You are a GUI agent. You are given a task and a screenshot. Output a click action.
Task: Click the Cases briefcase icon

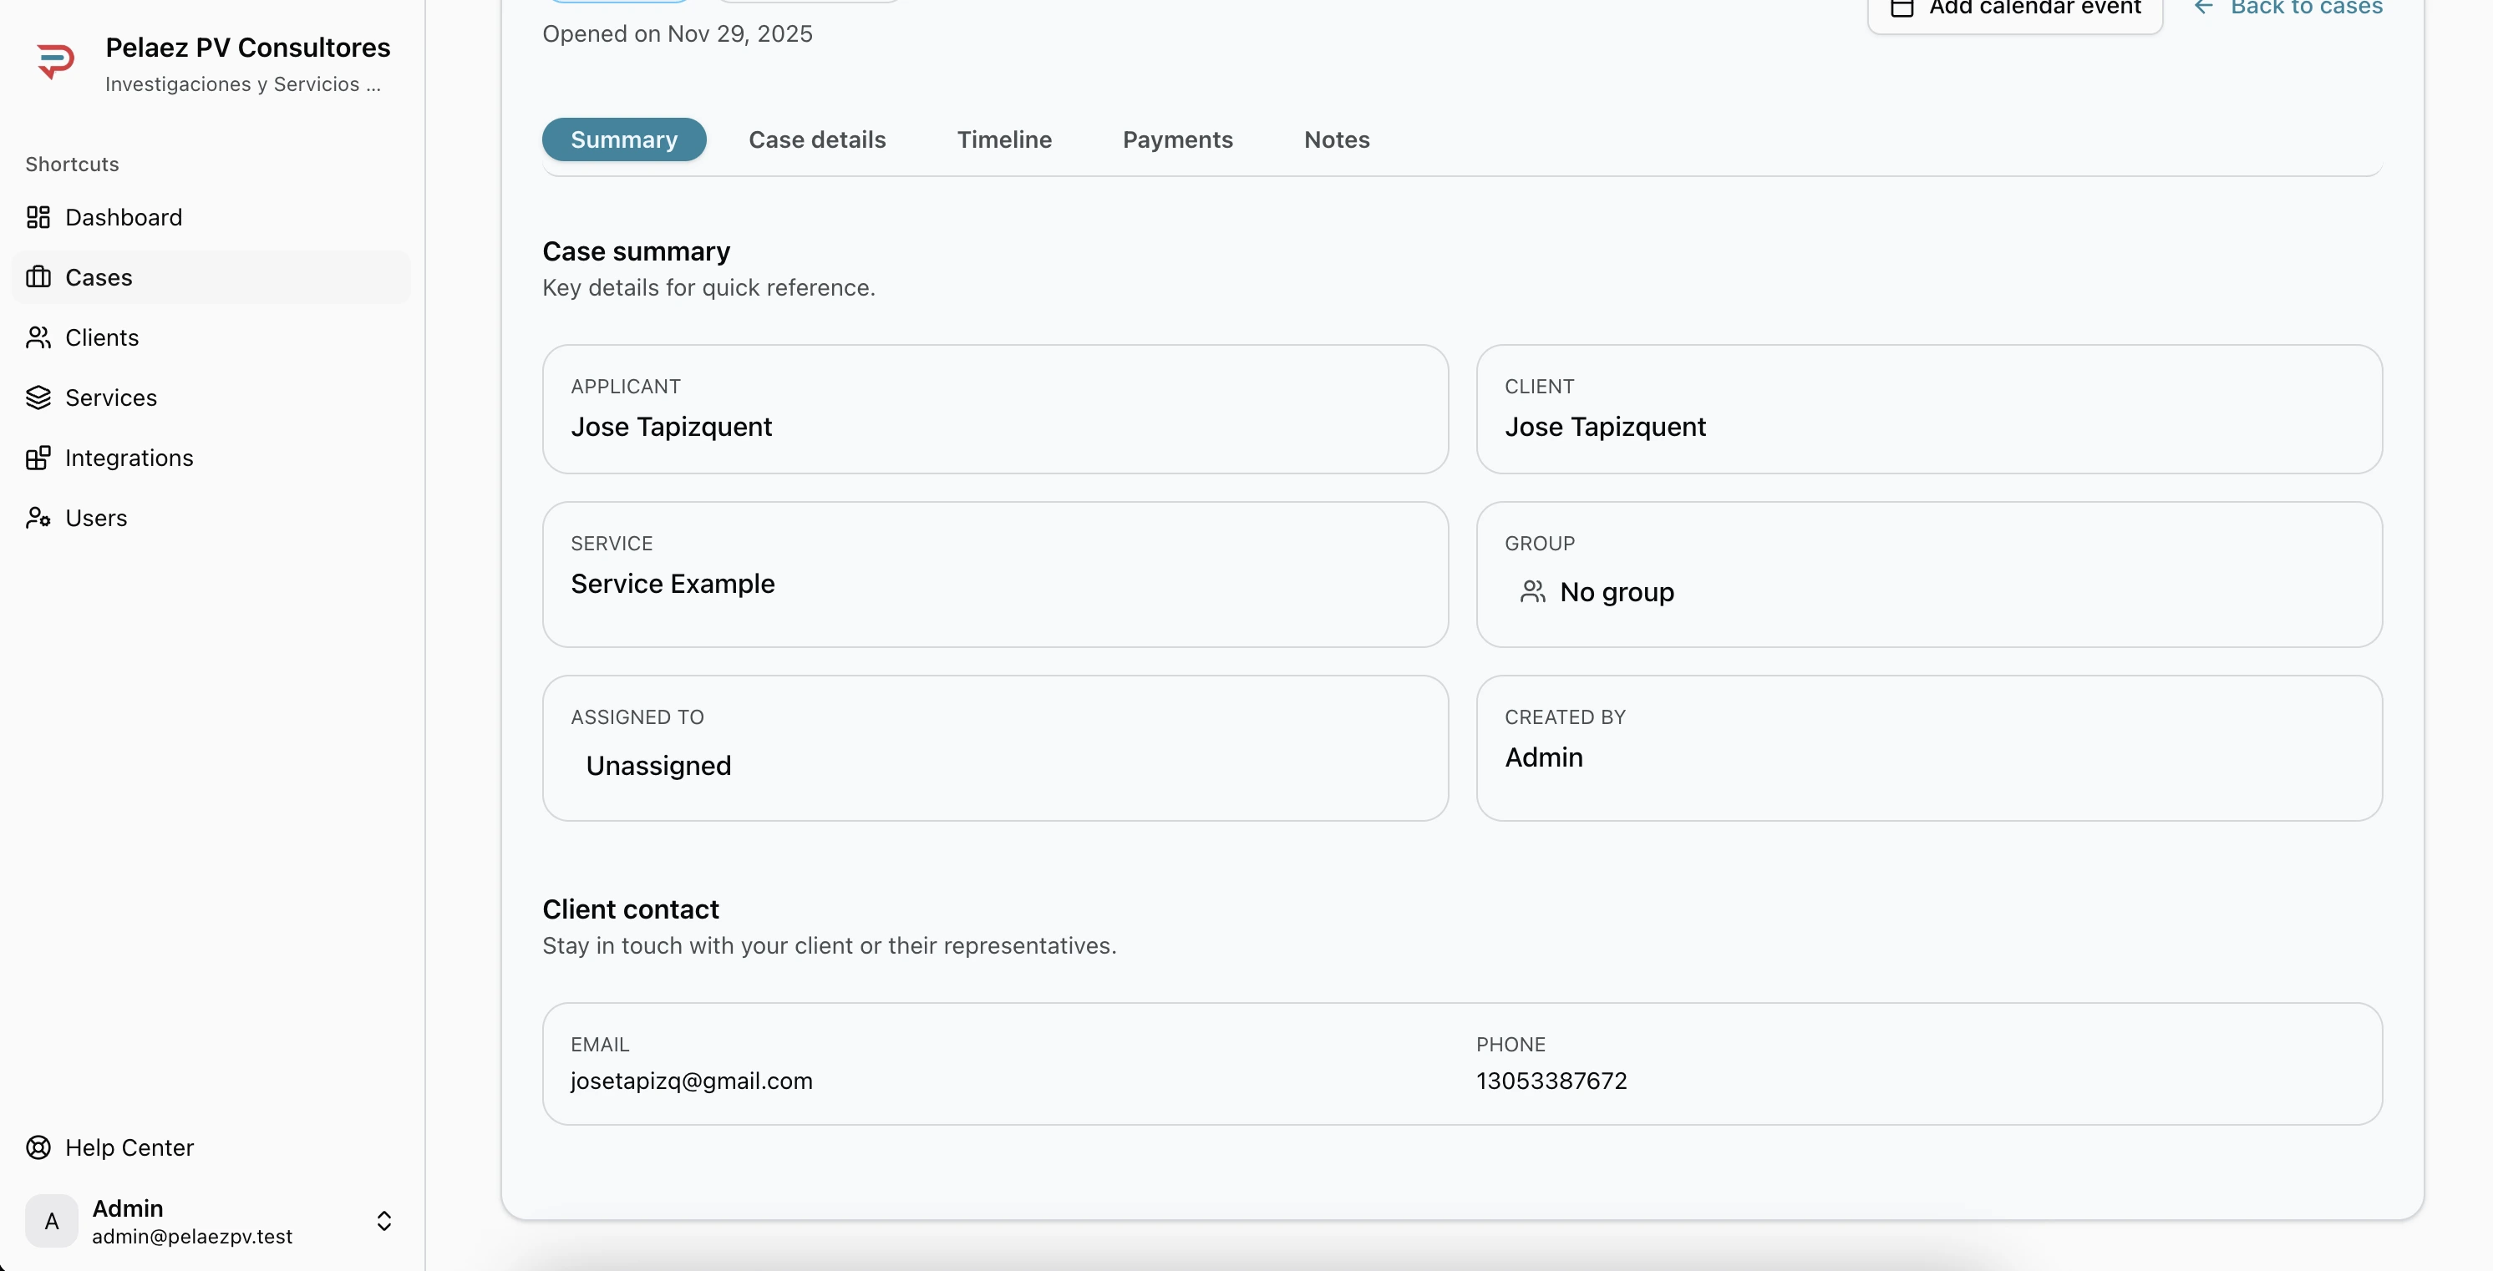pos(38,277)
